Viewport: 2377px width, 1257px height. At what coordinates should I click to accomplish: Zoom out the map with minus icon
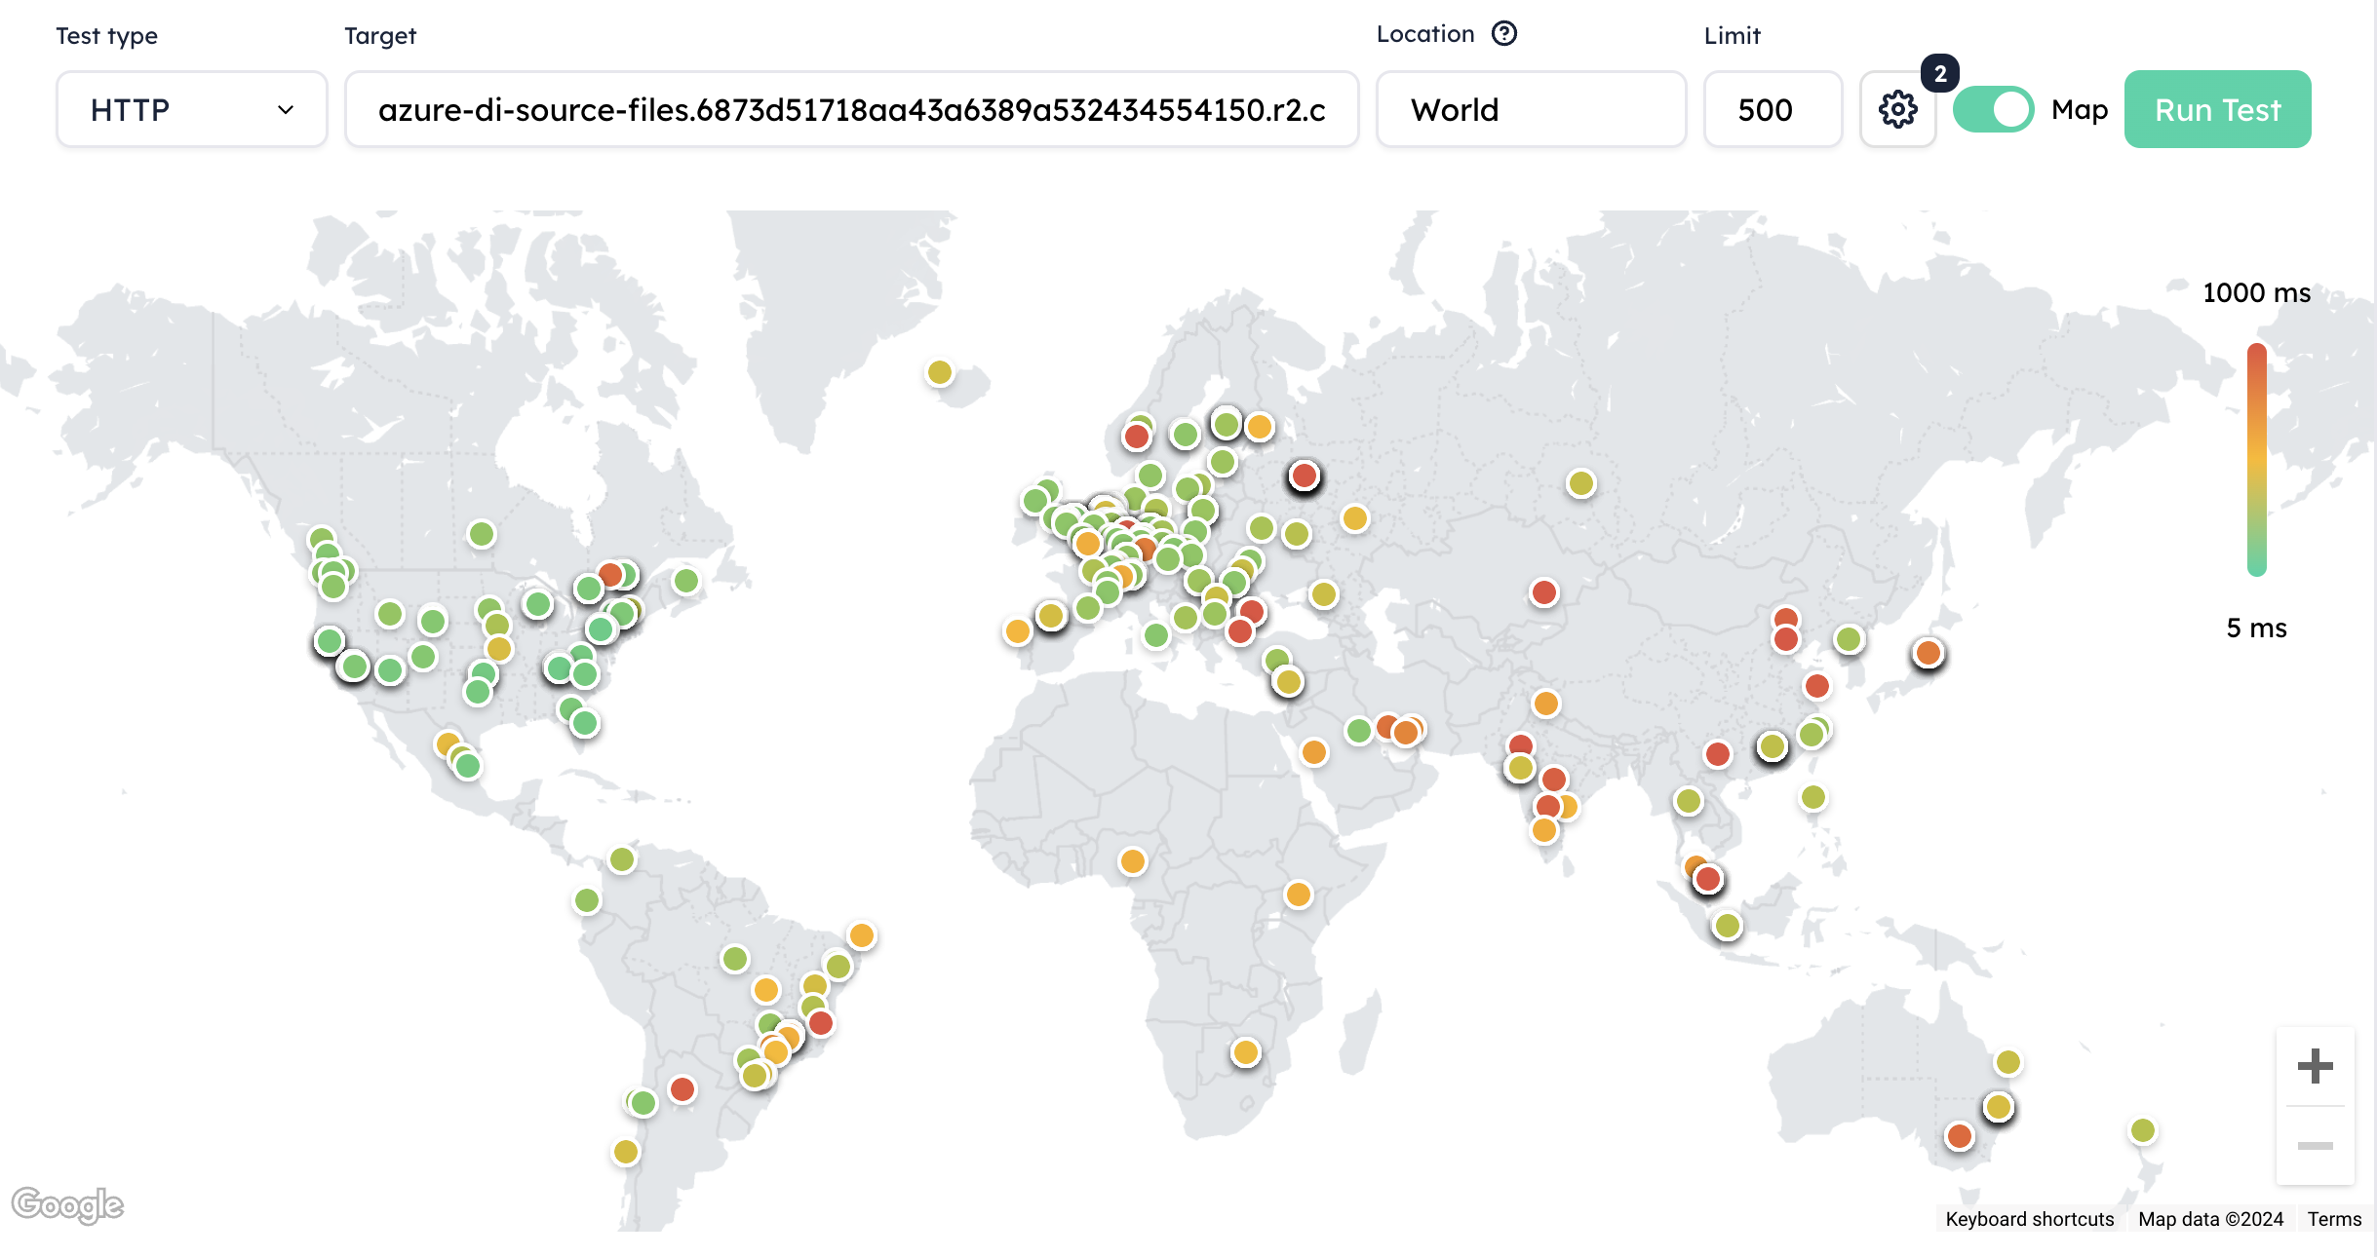[2315, 1146]
